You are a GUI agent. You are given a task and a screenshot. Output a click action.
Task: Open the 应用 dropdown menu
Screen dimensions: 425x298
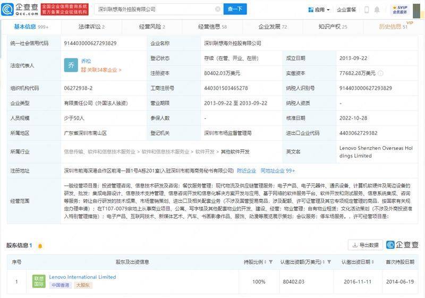pyautogui.click(x=319, y=10)
